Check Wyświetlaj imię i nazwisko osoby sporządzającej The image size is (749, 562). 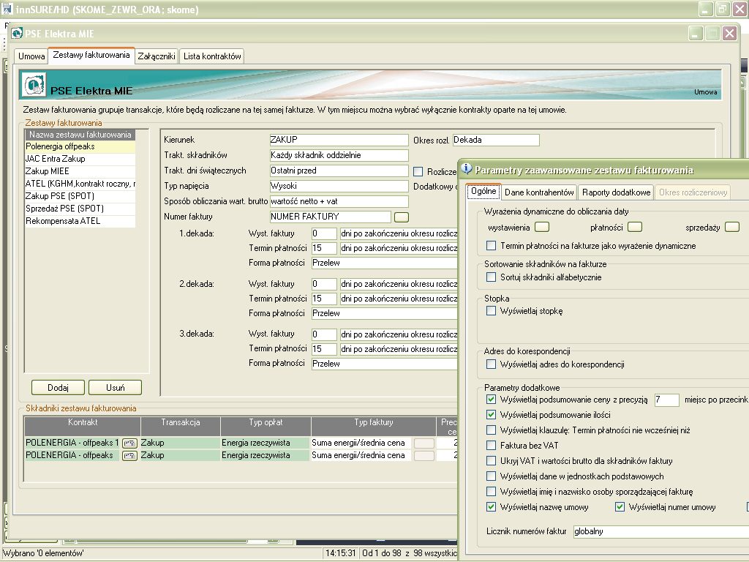(491, 491)
